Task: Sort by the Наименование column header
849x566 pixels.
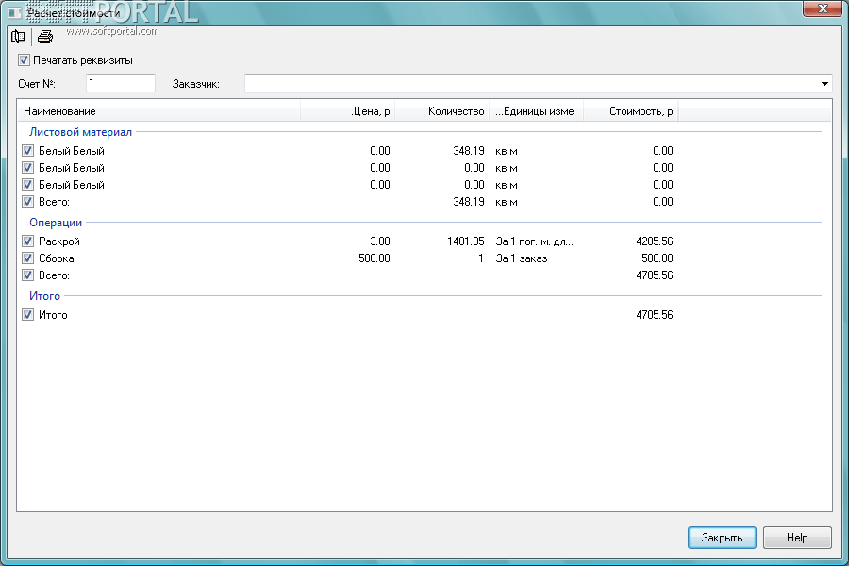Action: point(160,111)
